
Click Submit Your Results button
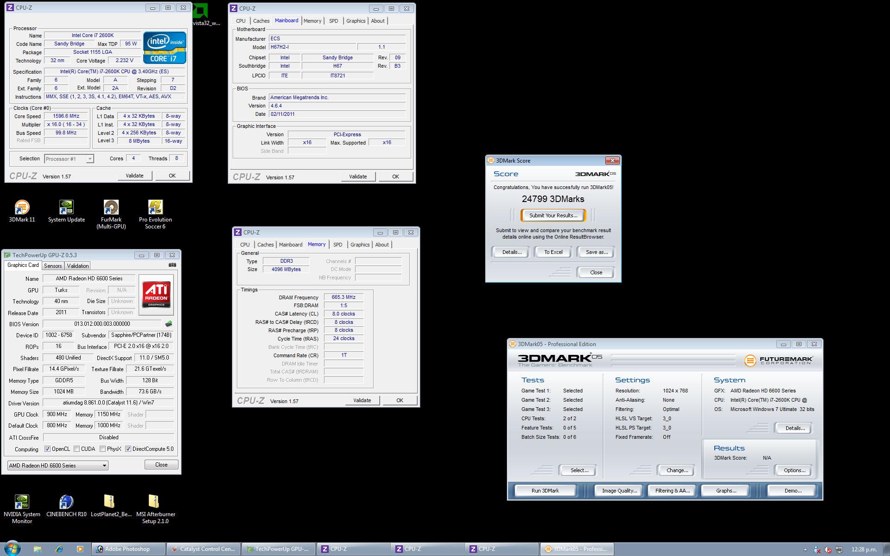[553, 215]
